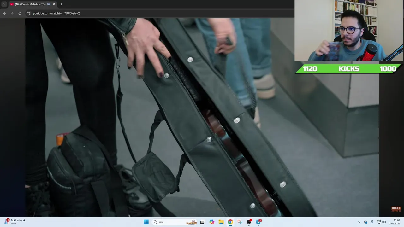
Task: Reload the YouTube page
Action: pyautogui.click(x=20, y=13)
